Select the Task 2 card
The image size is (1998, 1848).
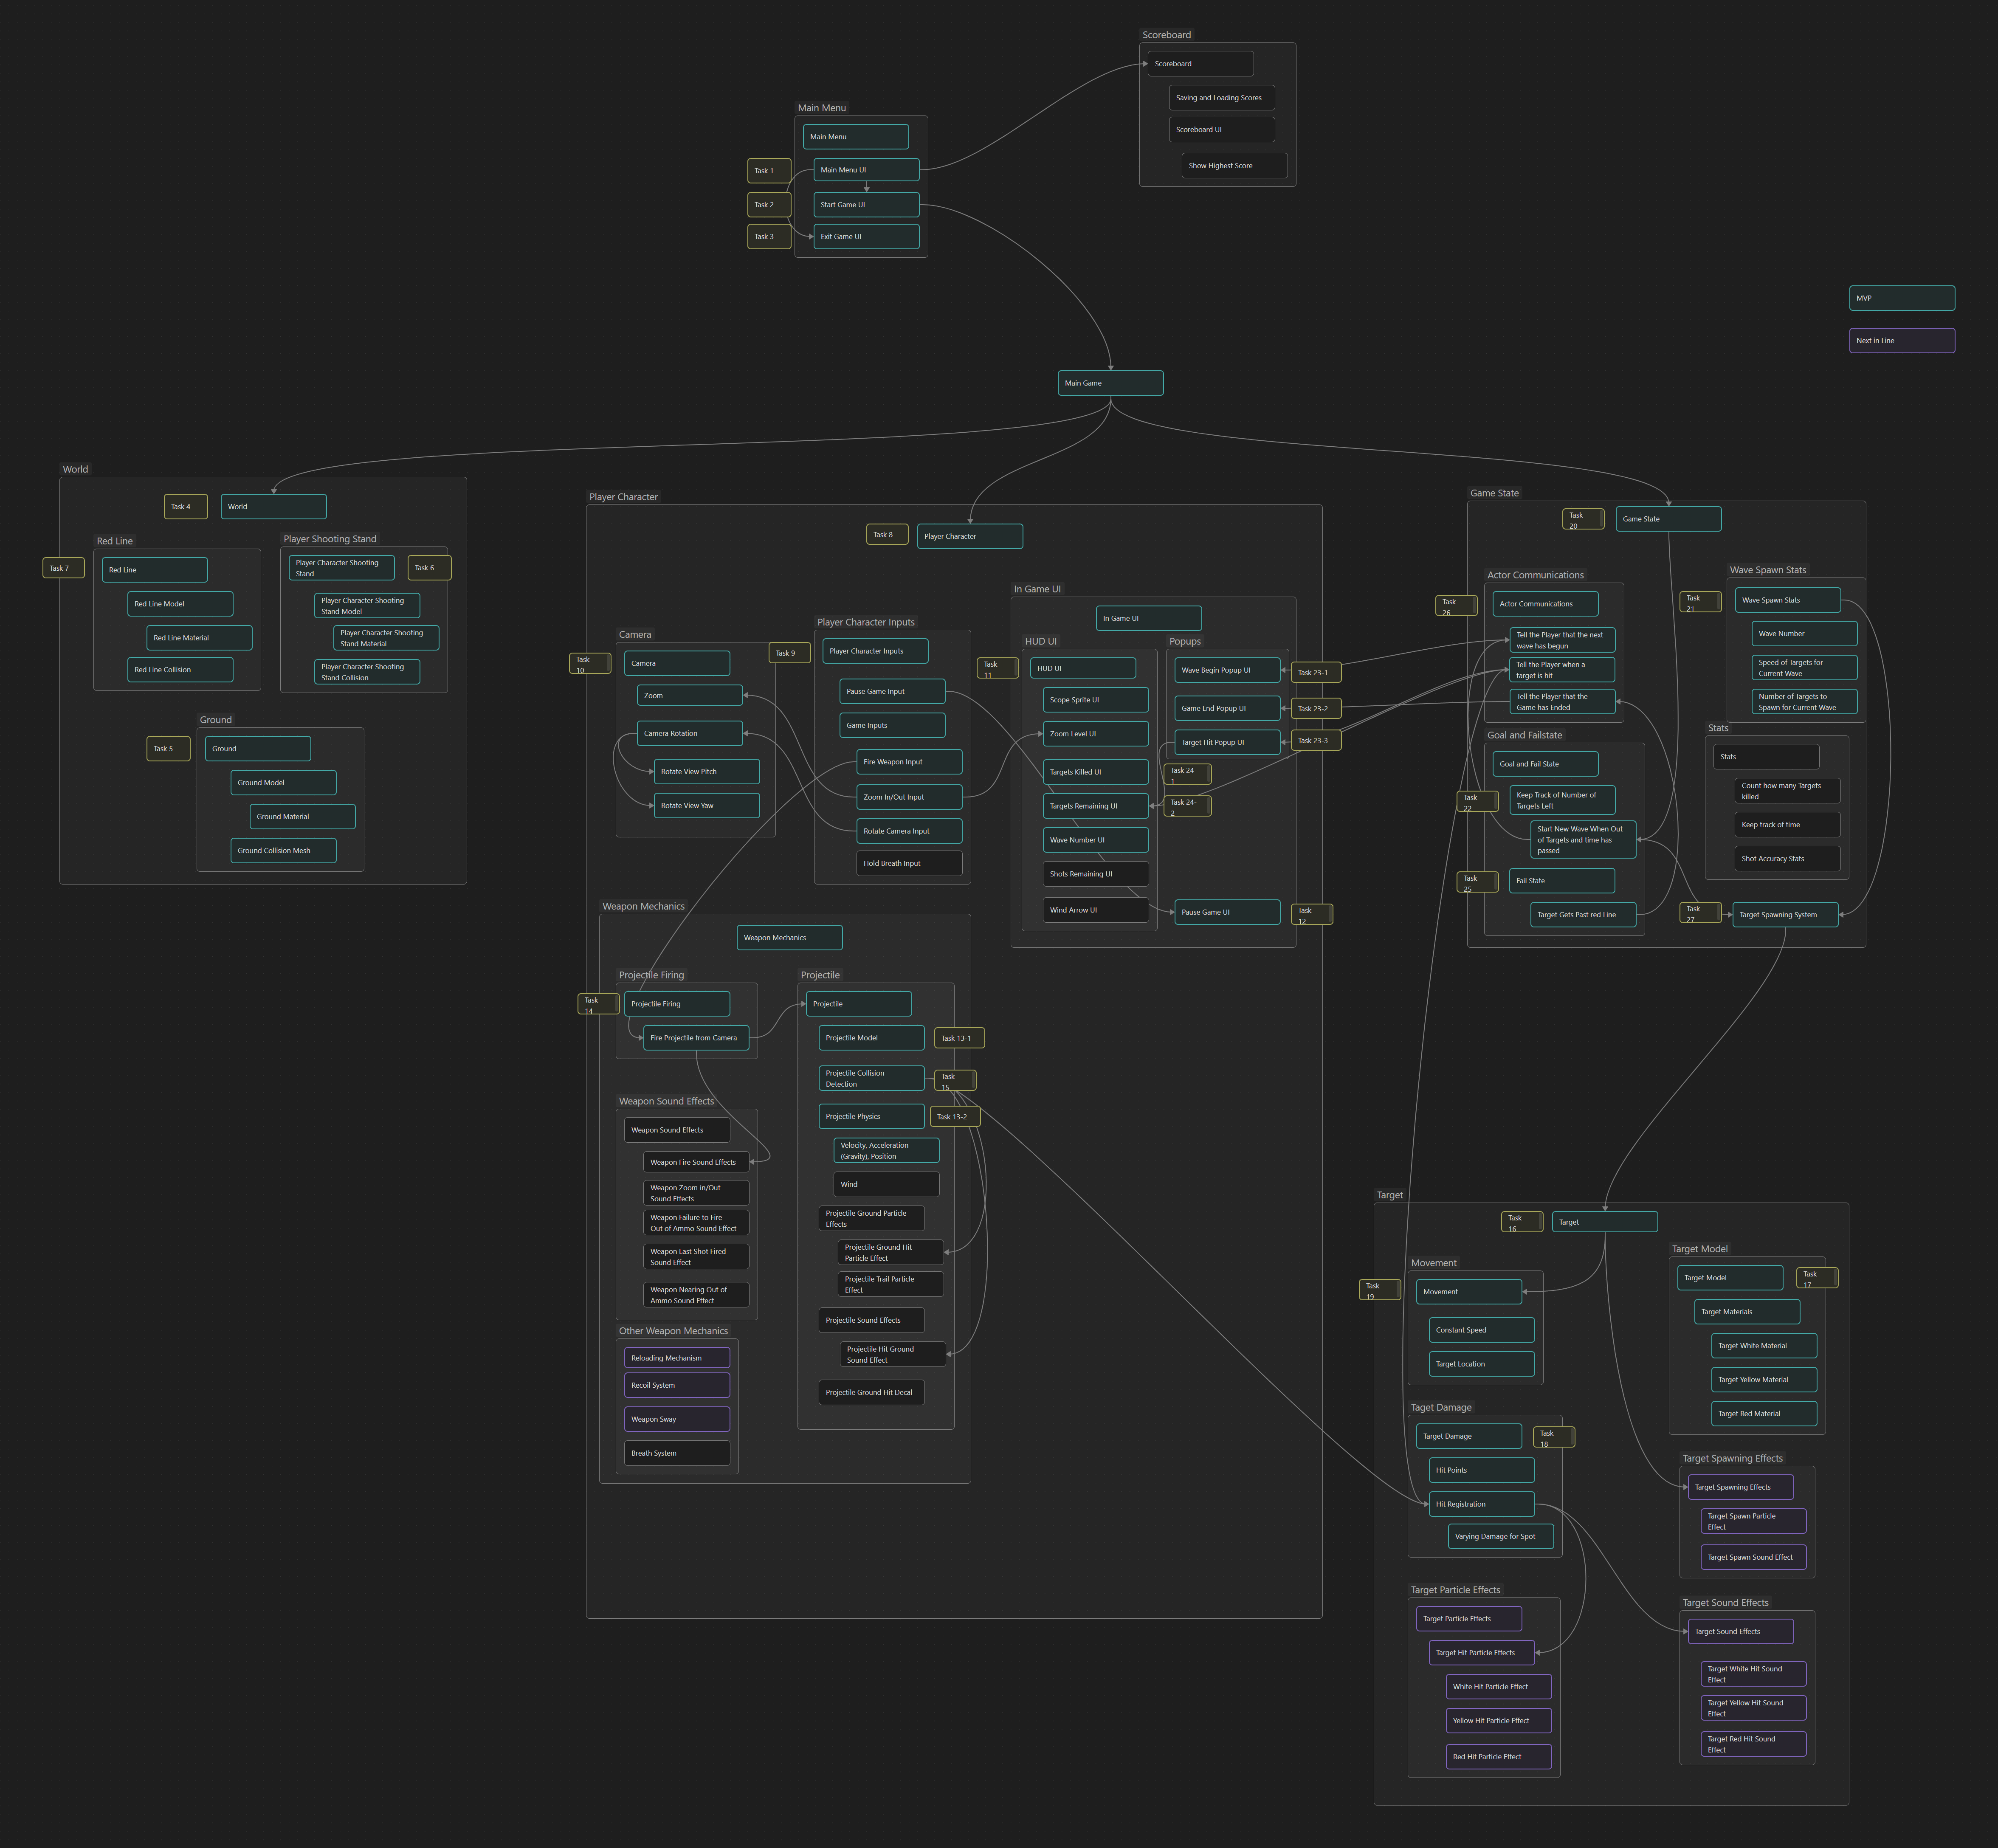point(769,205)
